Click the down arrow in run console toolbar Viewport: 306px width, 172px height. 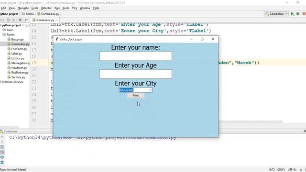2,142
